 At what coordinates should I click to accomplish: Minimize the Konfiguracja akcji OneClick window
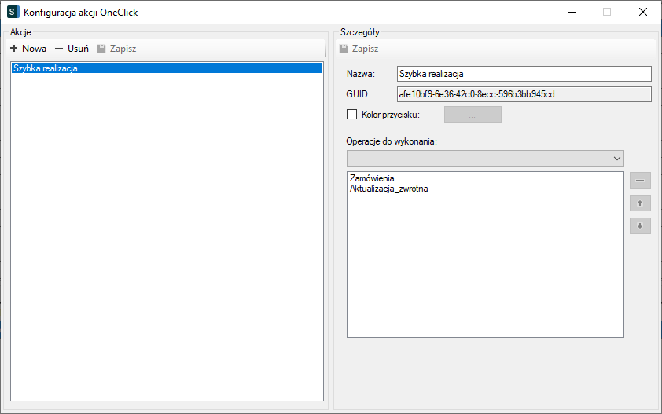point(569,13)
